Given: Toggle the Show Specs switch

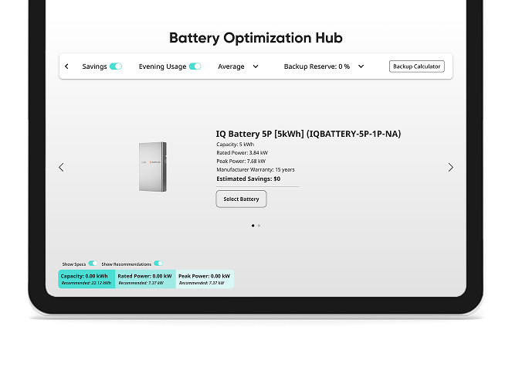Looking at the screenshot, I should click(x=93, y=264).
